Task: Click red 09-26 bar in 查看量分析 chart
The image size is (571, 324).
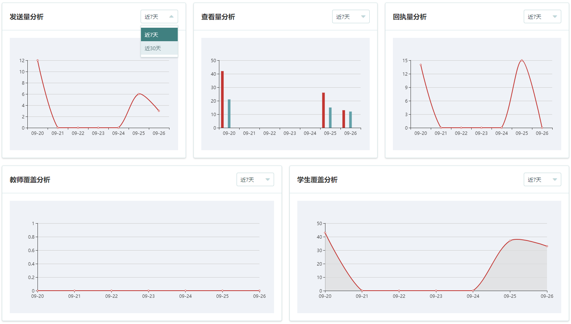Action: 344,119
